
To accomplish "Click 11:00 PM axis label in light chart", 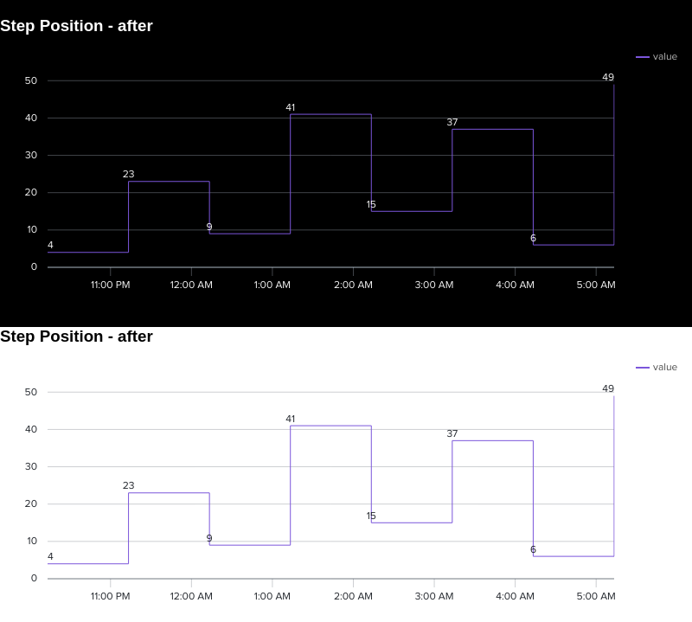I will click(111, 596).
